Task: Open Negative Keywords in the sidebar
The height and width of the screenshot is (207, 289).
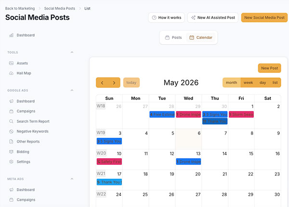Action: 32,132
